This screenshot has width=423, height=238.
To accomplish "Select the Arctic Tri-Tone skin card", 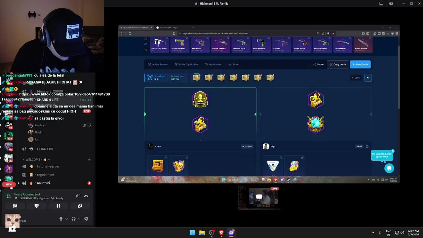I will click(x=159, y=45).
